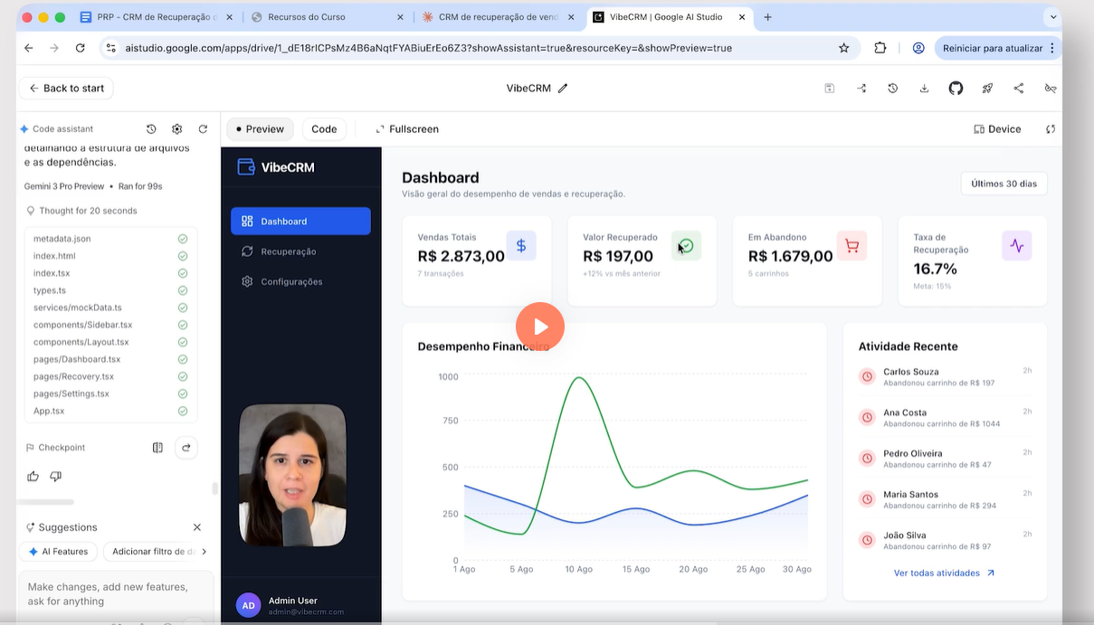Open Chrome profile icon
The image size is (1094, 625).
pos(918,48)
